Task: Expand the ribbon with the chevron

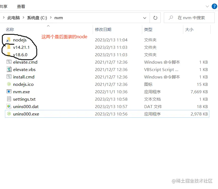Action: 207,6
